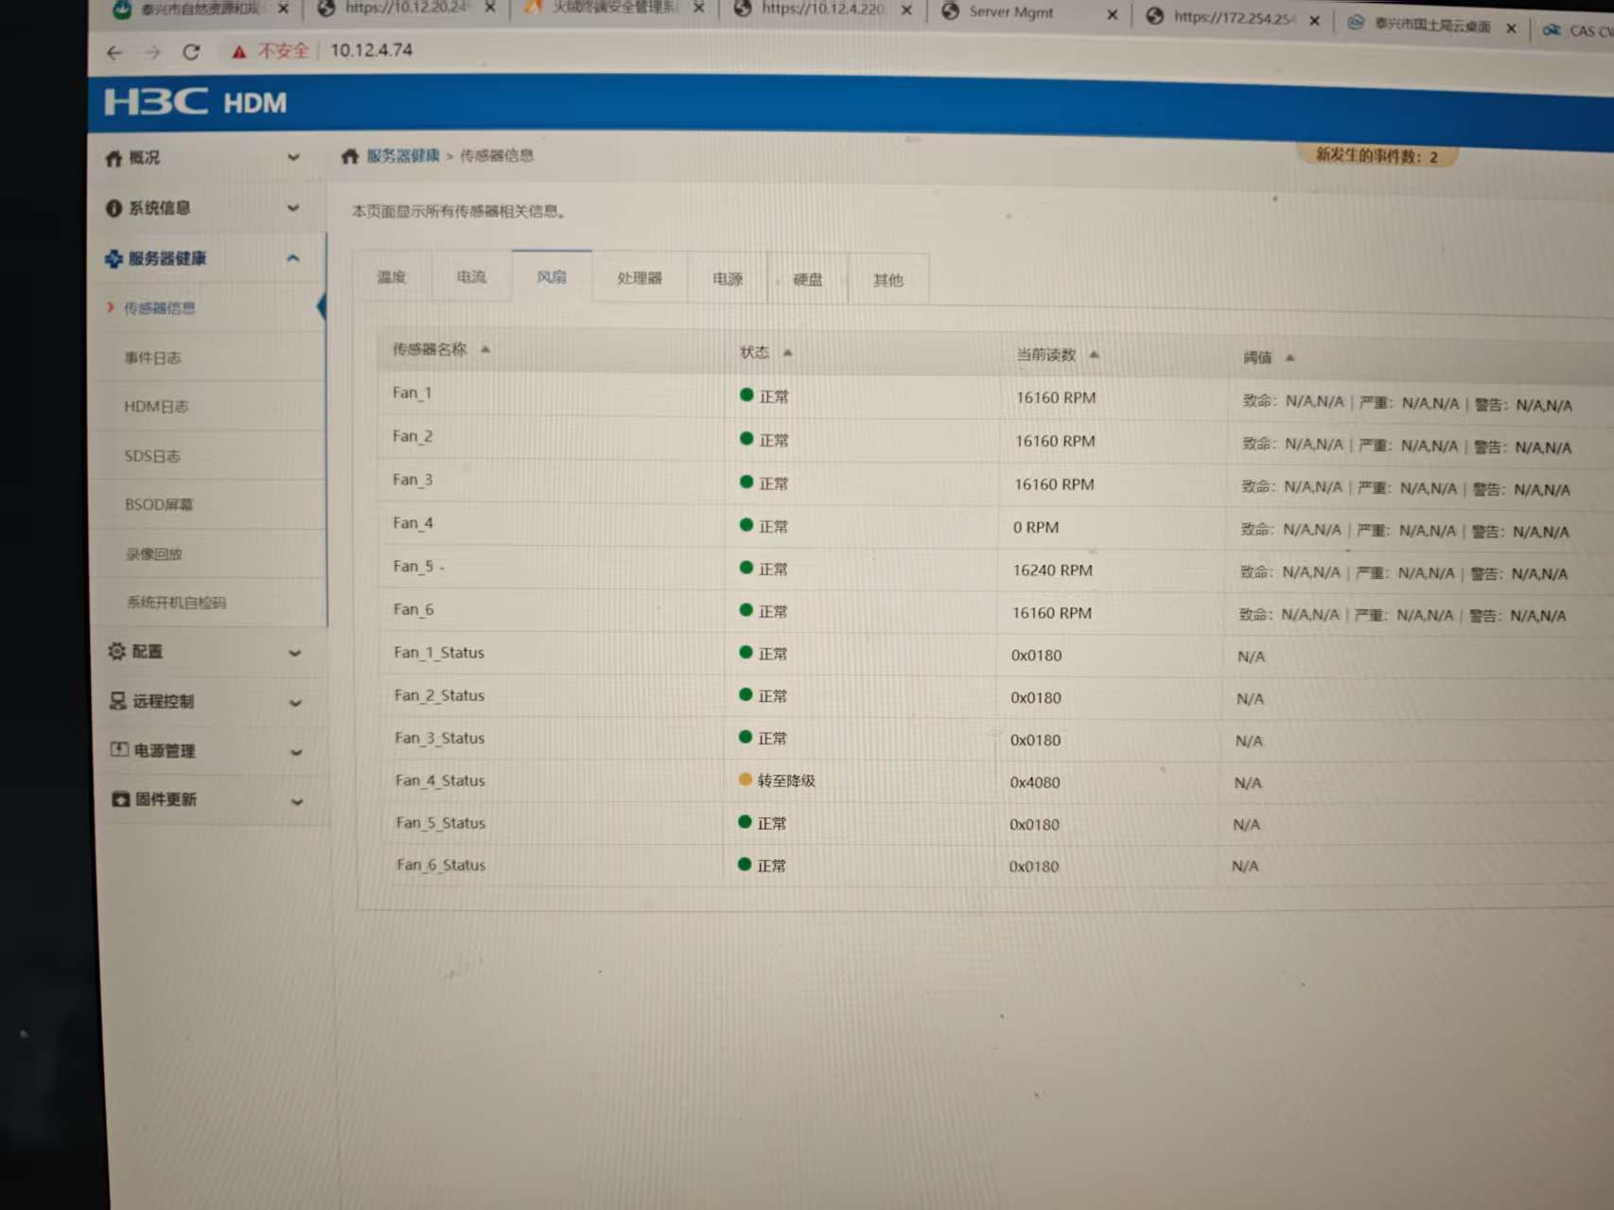Switch to the 温度 sensor tab
Image resolution: width=1614 pixels, height=1210 pixels.
coord(392,277)
